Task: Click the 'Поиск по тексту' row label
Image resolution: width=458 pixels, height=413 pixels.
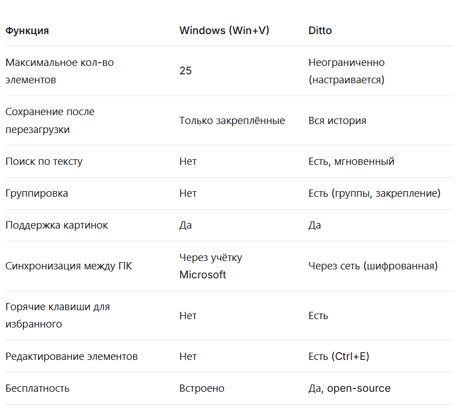Action: pyautogui.click(x=44, y=162)
